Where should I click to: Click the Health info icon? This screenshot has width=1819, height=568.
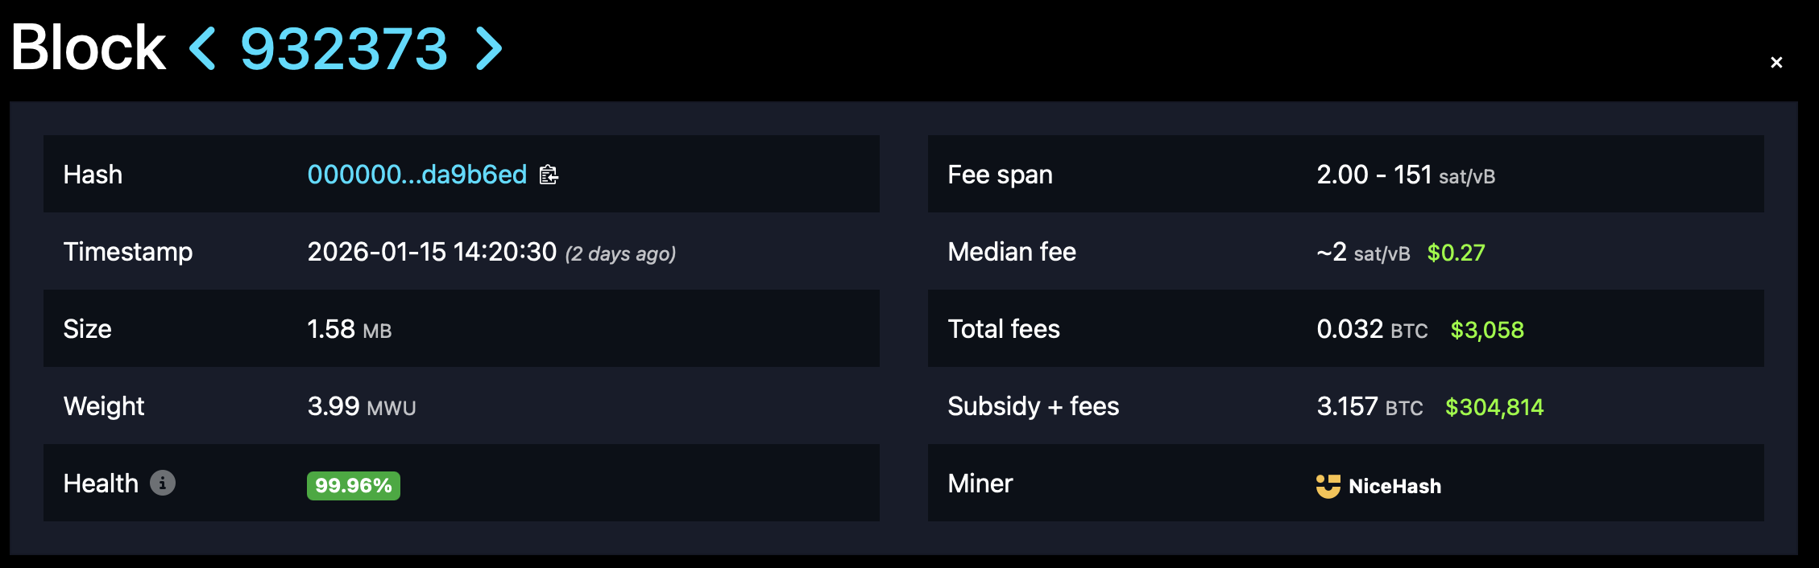pos(163,483)
